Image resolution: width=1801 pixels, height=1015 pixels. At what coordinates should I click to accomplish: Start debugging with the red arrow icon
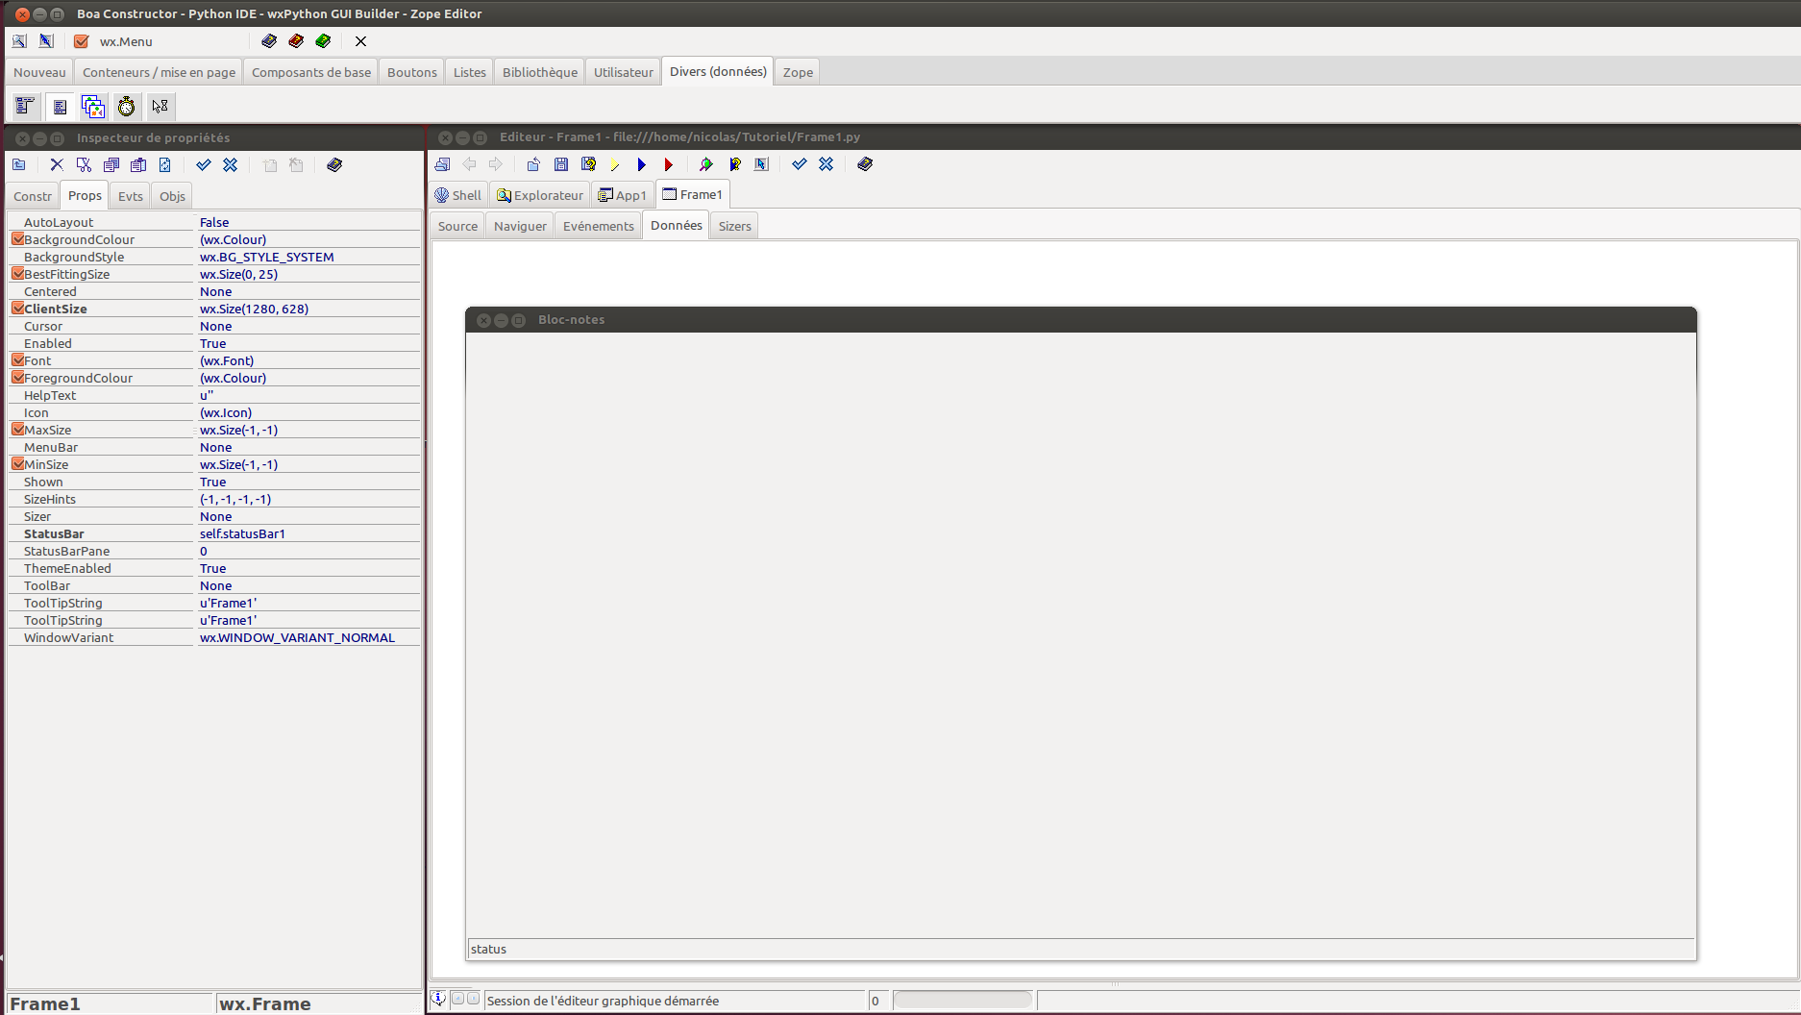[x=669, y=164]
